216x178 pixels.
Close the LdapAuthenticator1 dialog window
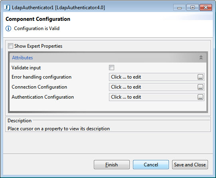point(206,8)
